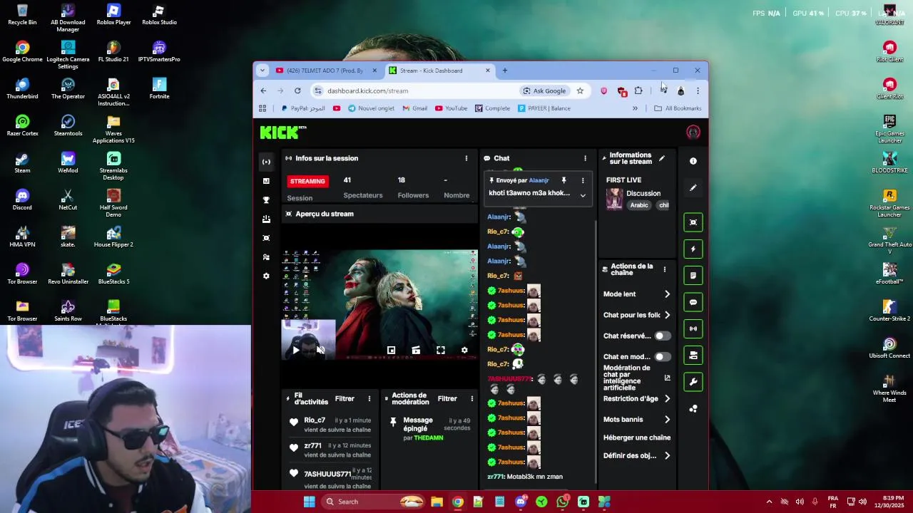Enable the Chat réservé switch

click(663, 336)
